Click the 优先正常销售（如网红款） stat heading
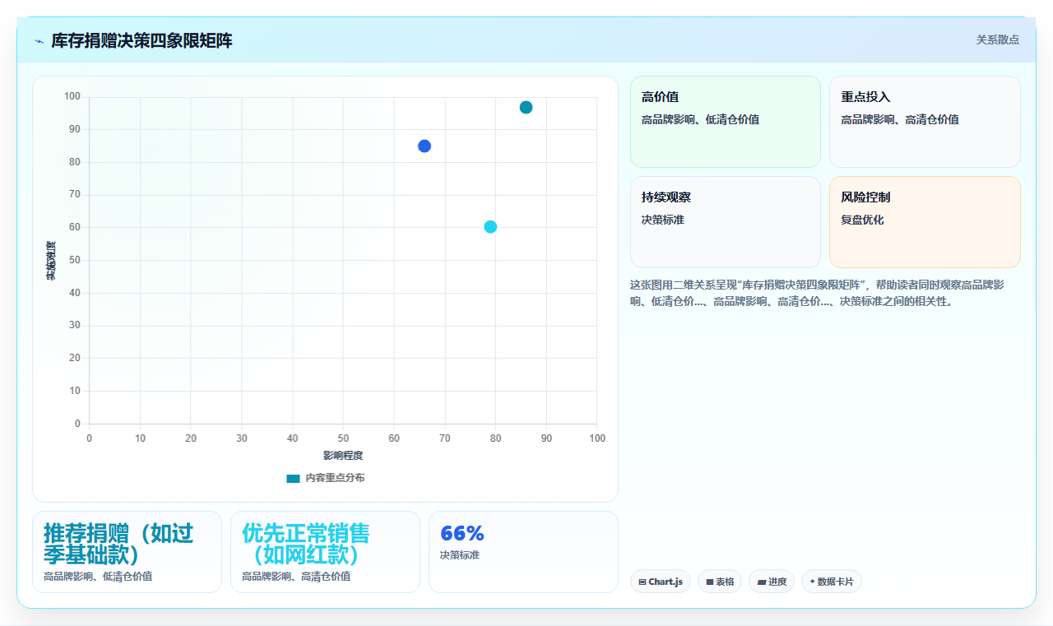The width and height of the screenshot is (1053, 626). coord(306,544)
